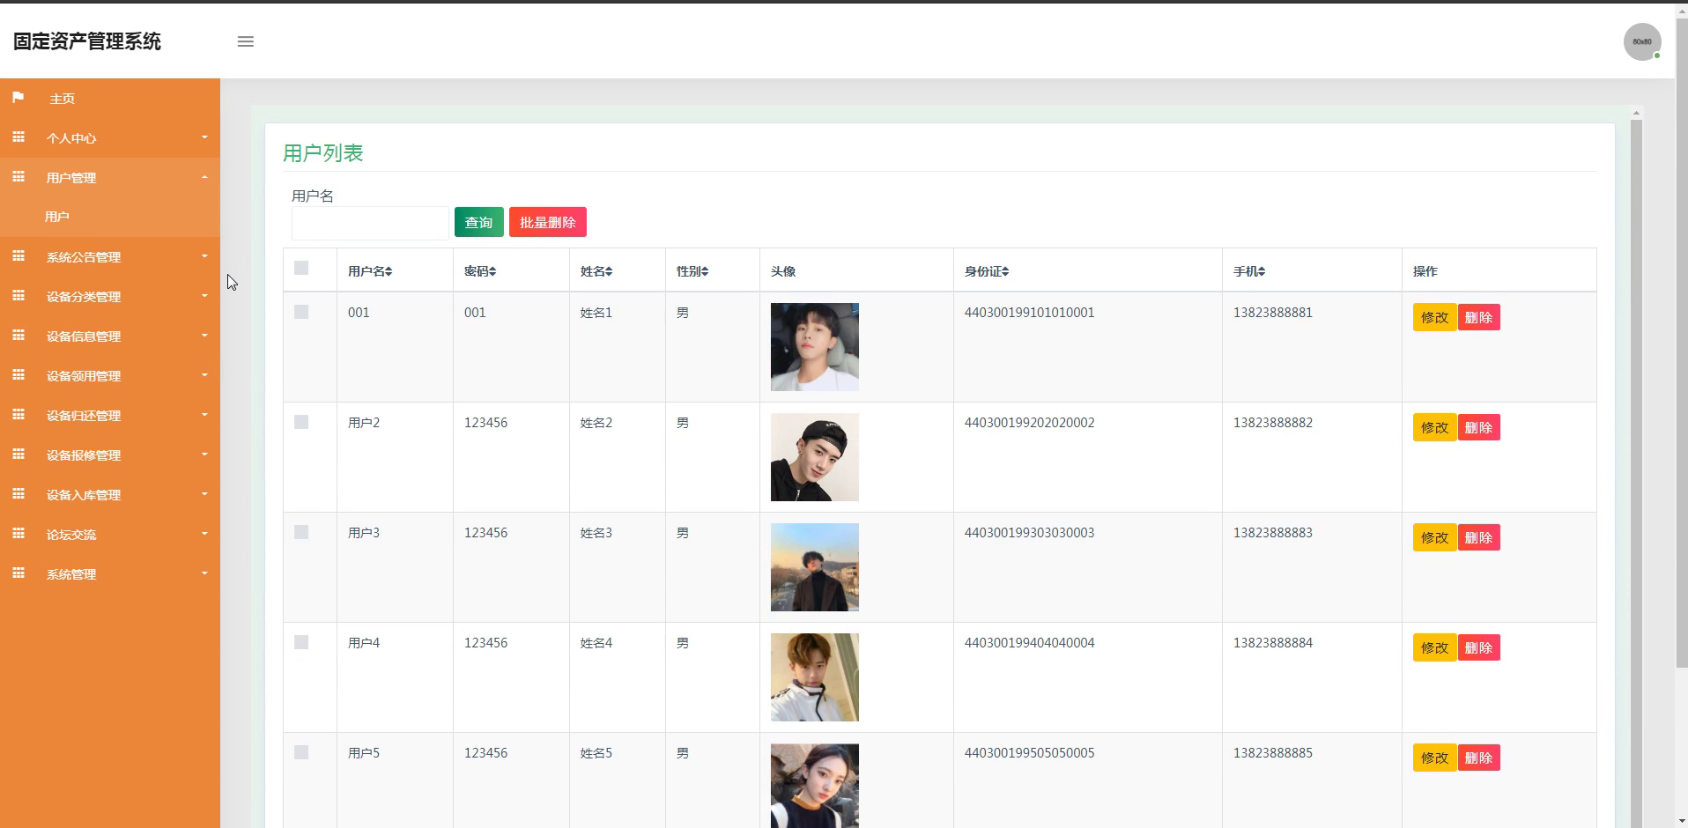Check the row checkbox for 用户4
Screen dimensions: 1688x828
(x=301, y=642)
